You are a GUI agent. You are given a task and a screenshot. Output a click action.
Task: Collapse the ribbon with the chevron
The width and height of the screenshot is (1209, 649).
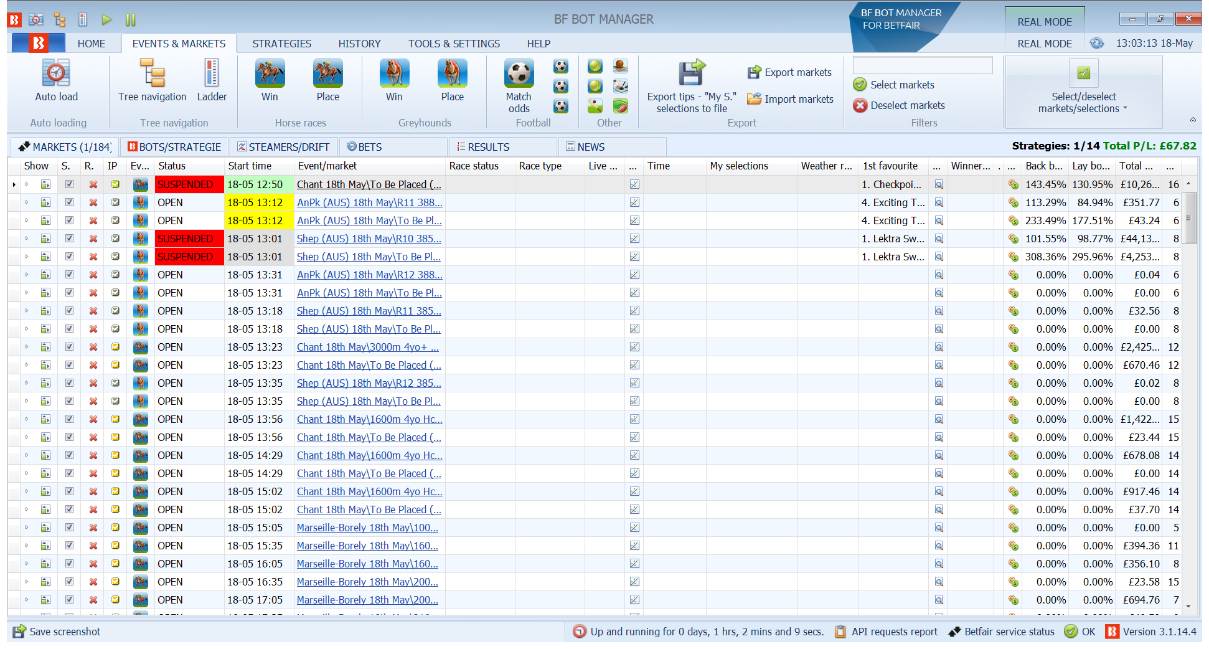pyautogui.click(x=1193, y=120)
